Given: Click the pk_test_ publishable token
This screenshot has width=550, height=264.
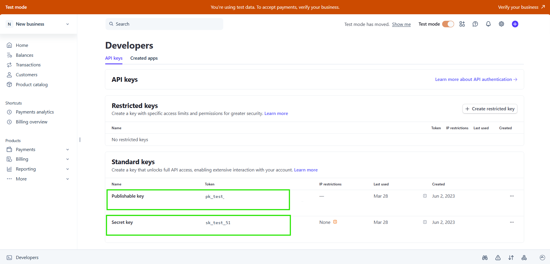Looking at the screenshot, I should point(215,196).
